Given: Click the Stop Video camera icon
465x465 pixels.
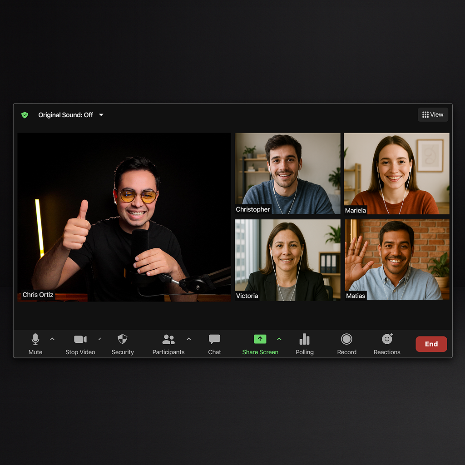Looking at the screenshot, I should [80, 339].
